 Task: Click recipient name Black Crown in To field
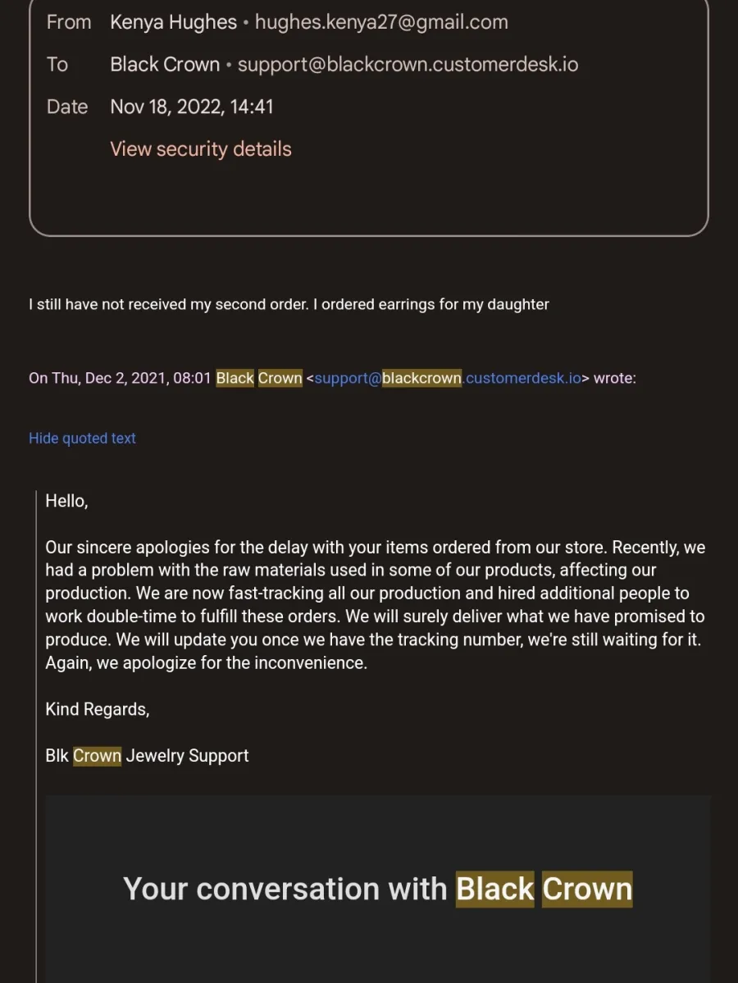165,65
